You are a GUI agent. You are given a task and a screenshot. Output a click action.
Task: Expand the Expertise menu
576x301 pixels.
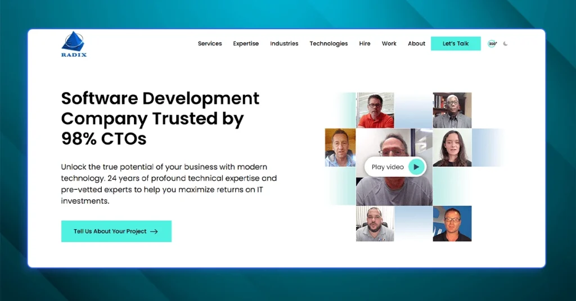point(246,44)
